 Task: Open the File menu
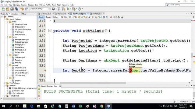[x=2, y=5]
